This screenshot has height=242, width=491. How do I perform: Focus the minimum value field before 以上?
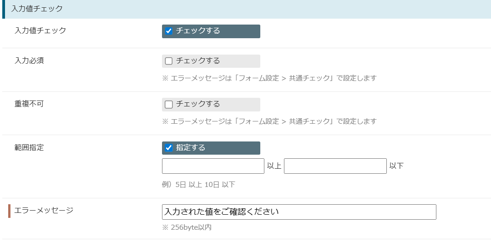[213, 166]
